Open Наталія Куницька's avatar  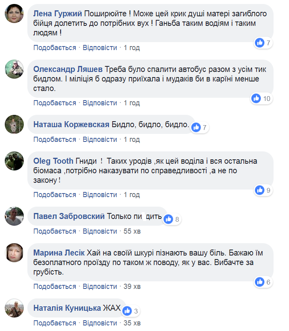pyautogui.click(x=15, y=309)
